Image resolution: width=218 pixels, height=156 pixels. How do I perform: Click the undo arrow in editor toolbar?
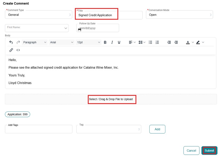11,42
